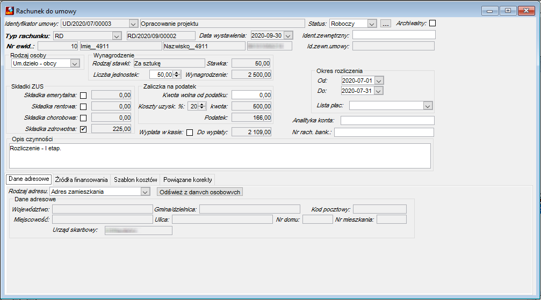Open the Rodzaj adresu dropdown
541x300 pixels.
[x=145, y=192]
